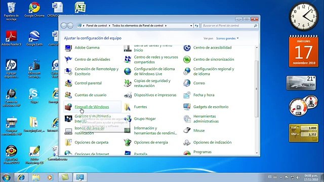
Task: Open Windows Media Player in taskbar
Action: 50,177
